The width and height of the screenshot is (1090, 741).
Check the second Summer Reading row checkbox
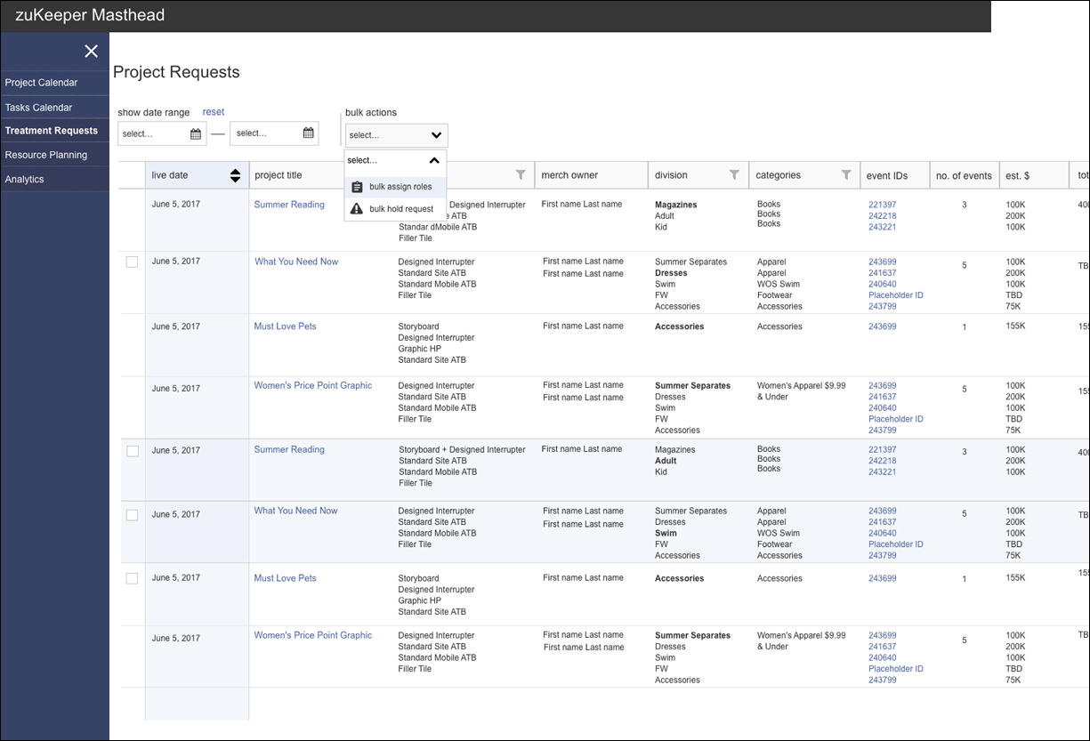click(x=132, y=451)
